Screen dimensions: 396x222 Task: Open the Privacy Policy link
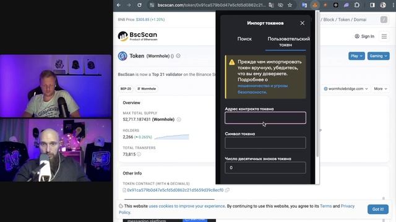[x=348, y=206]
